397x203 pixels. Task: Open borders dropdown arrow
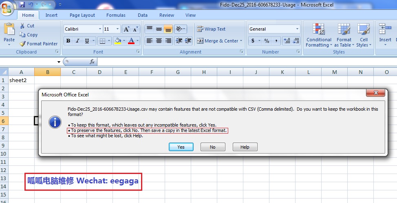coord(109,40)
